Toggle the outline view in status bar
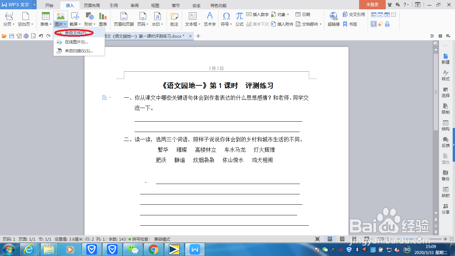The image size is (455, 256). coord(342,239)
